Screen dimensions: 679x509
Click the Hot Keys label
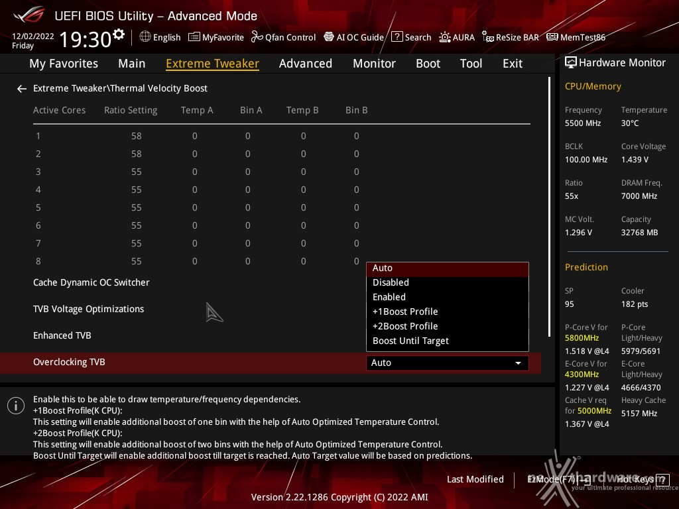point(635,479)
